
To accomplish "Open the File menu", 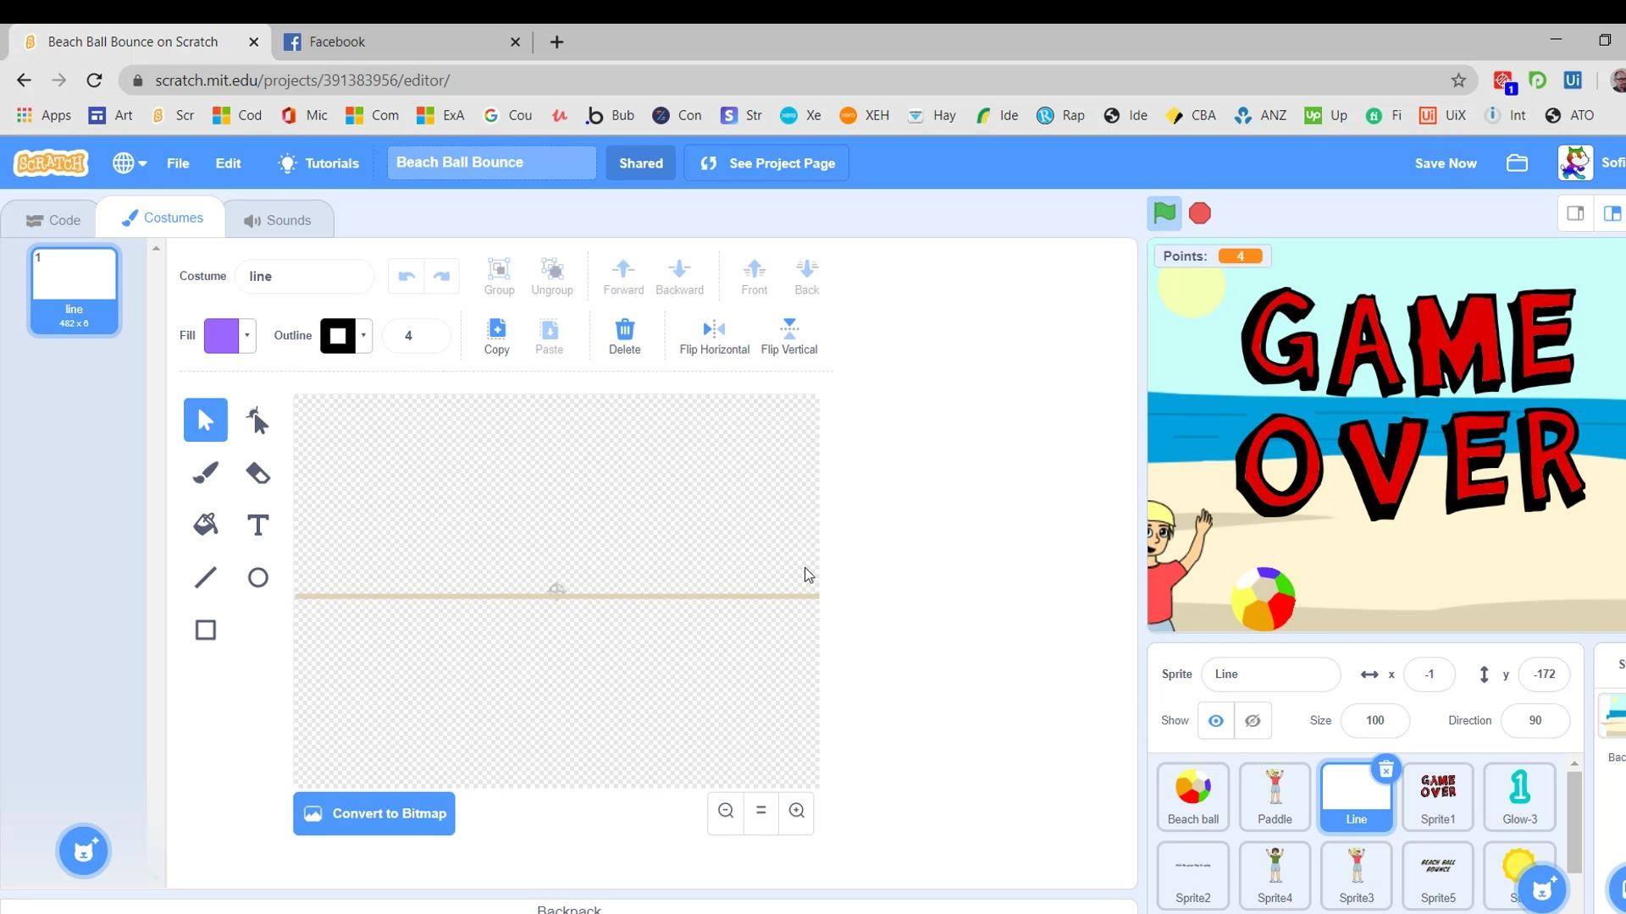I will click(x=178, y=163).
